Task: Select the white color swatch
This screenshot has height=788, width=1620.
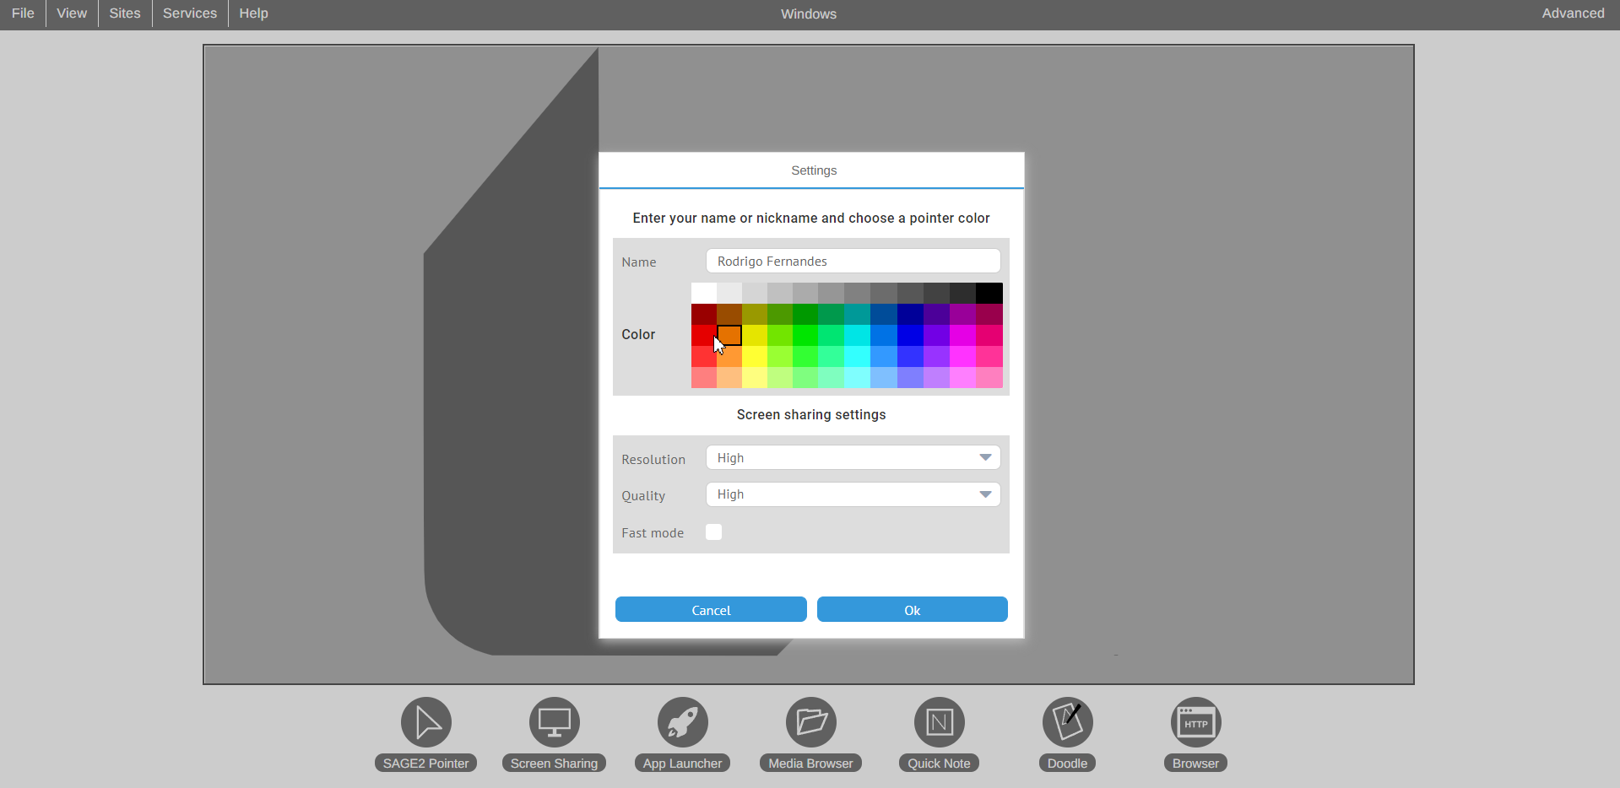Action: [x=703, y=293]
